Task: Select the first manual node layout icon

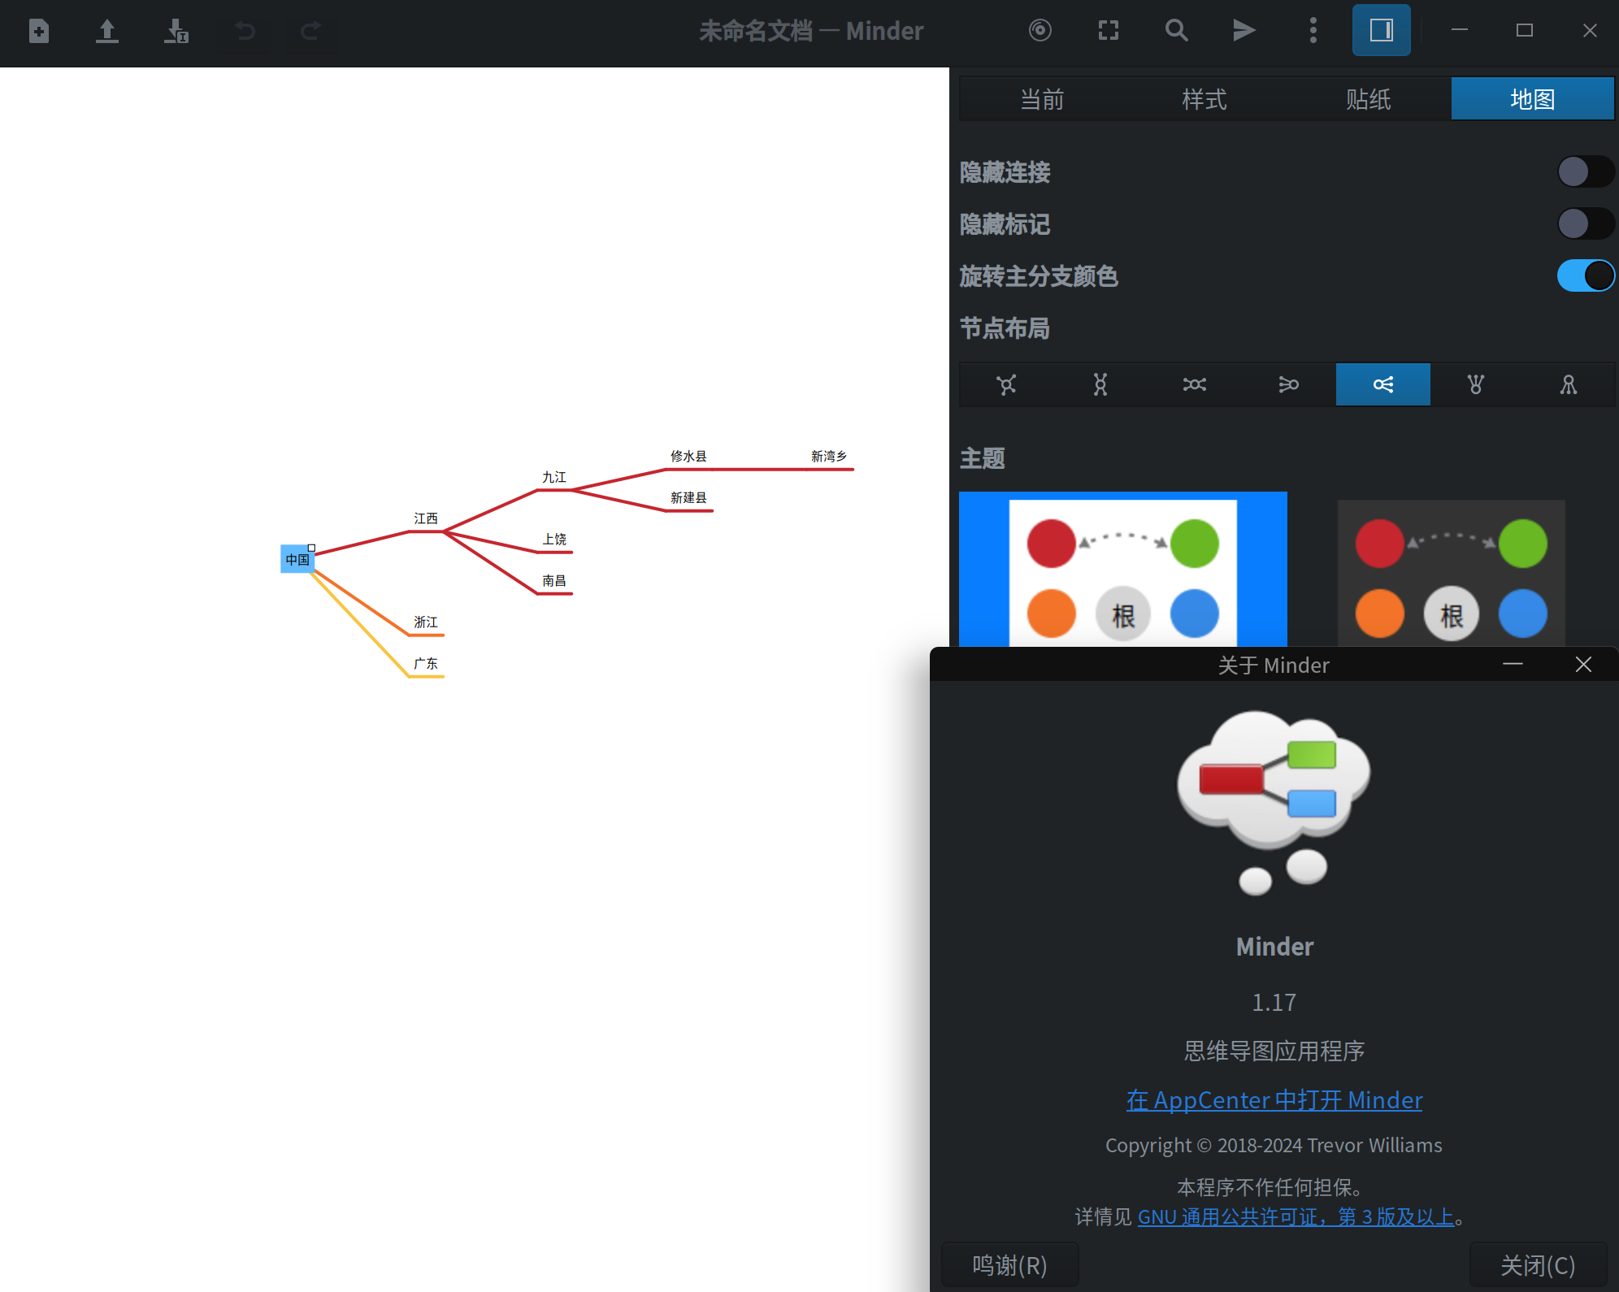Action: click(1006, 384)
